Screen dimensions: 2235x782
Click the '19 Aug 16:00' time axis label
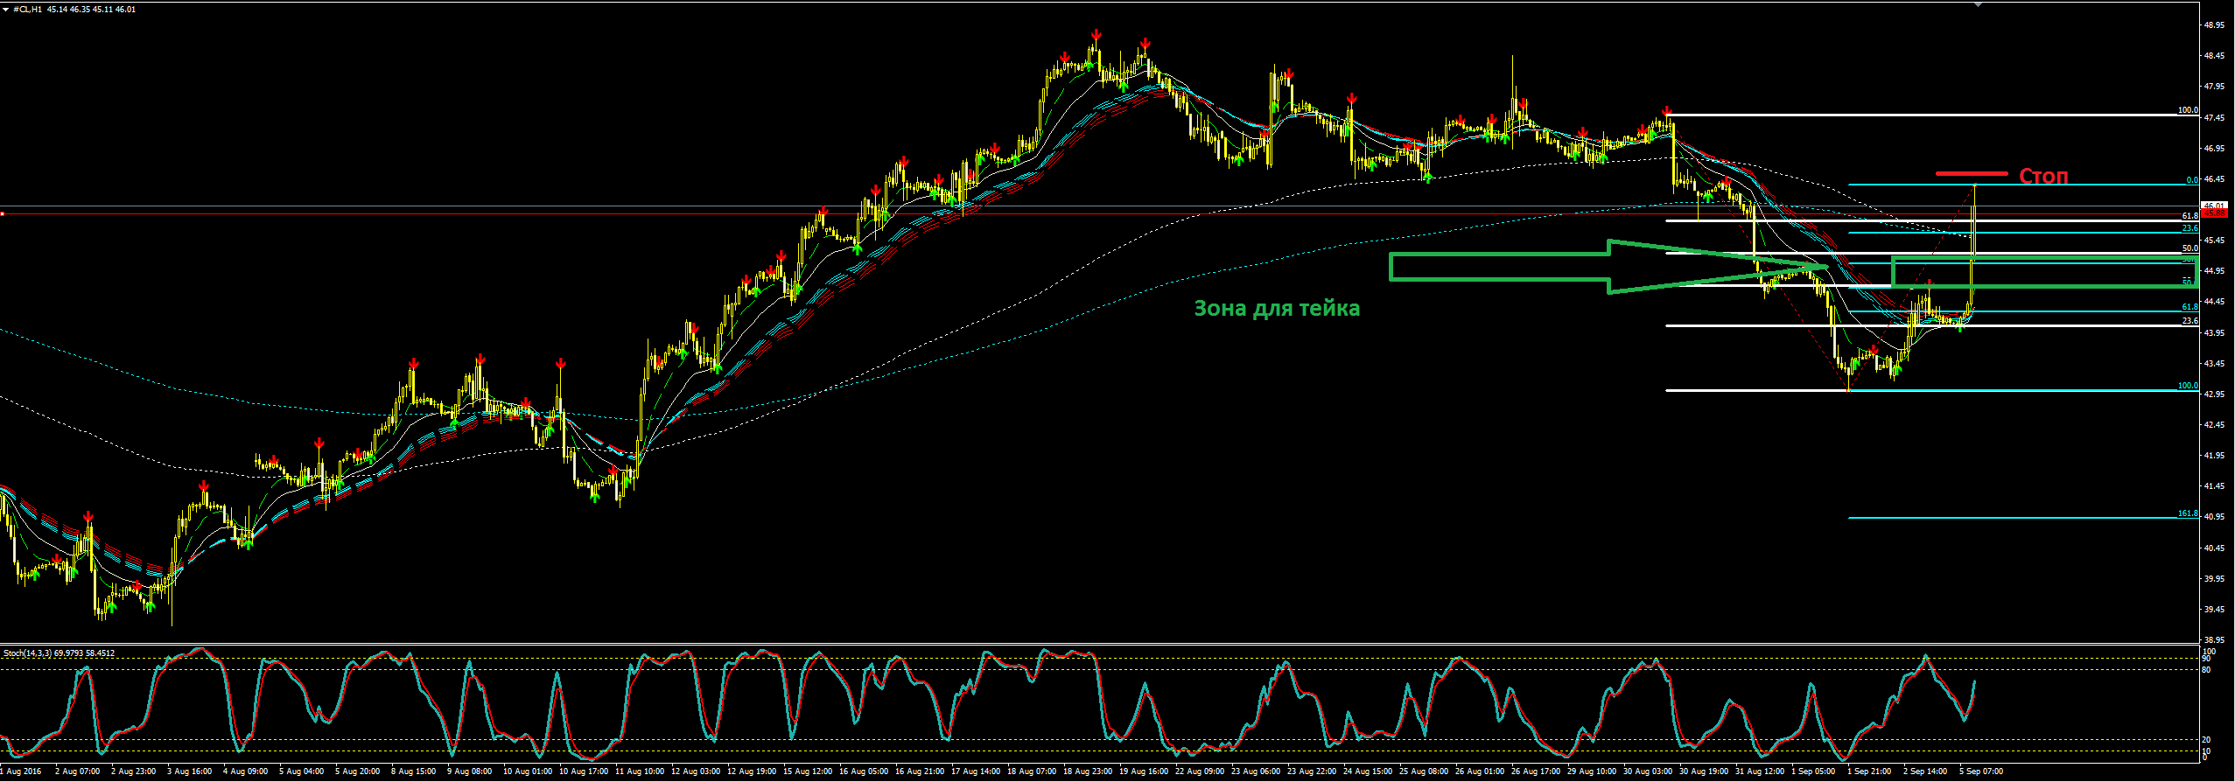(x=1144, y=772)
